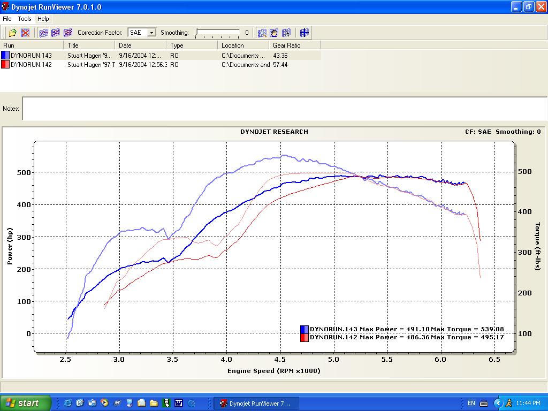Select the graph zoom tool

pyautogui.click(x=262, y=33)
